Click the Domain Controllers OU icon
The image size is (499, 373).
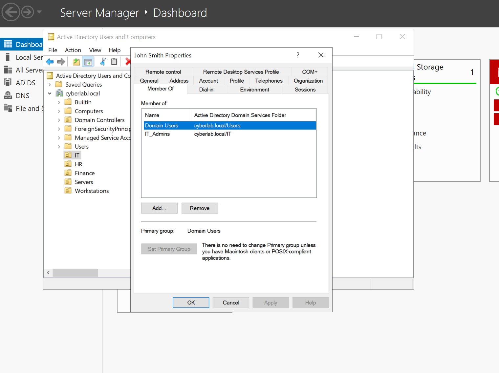coord(68,120)
